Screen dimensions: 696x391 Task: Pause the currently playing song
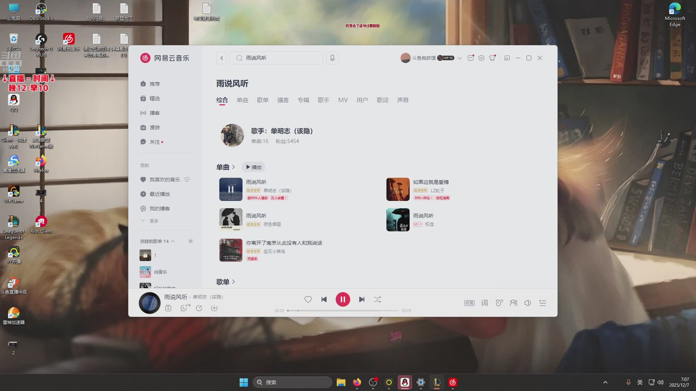tap(343, 299)
